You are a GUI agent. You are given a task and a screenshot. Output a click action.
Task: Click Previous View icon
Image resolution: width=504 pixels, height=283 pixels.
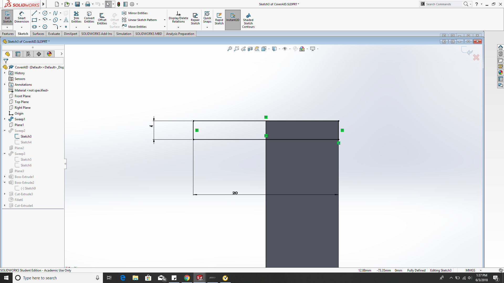tap(243, 49)
